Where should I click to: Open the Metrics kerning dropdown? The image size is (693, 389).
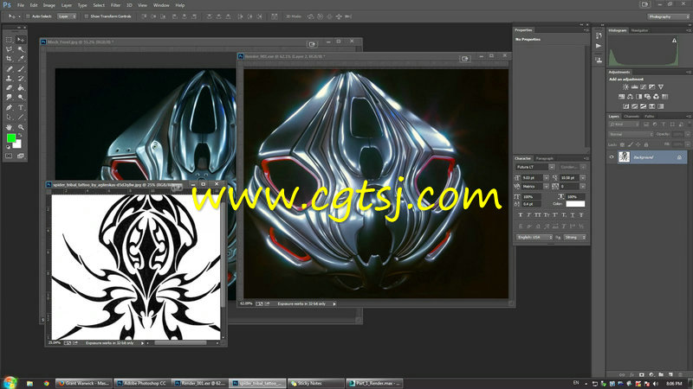pos(546,187)
